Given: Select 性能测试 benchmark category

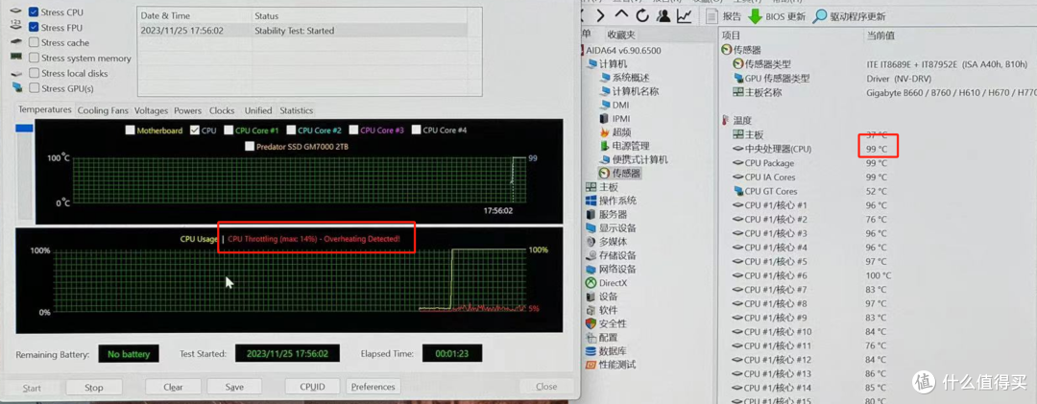Looking at the screenshot, I should pyautogui.click(x=611, y=365).
